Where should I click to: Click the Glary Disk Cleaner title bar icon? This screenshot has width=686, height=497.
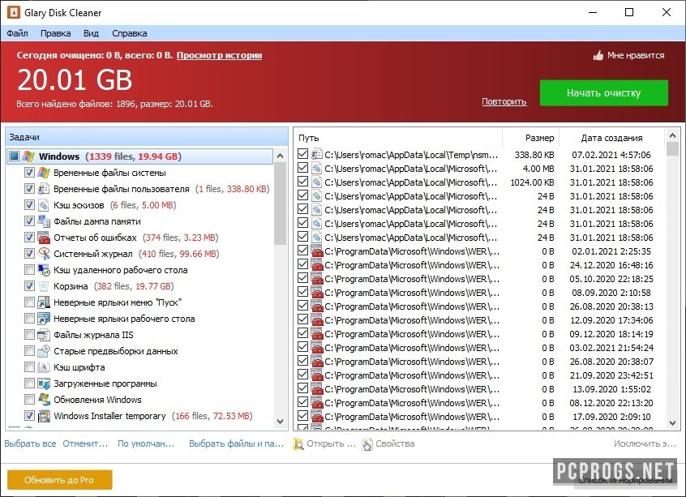coord(14,12)
